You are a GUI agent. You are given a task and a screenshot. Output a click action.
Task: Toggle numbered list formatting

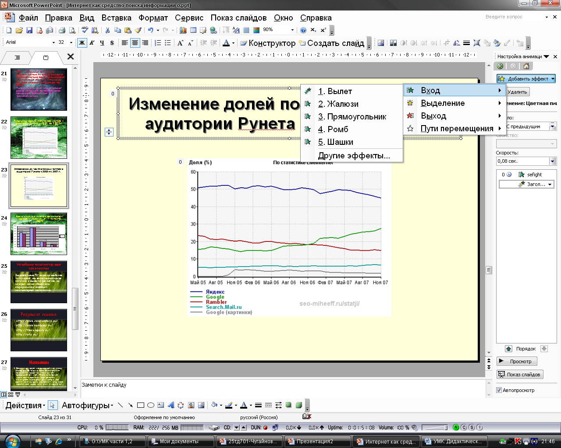[x=158, y=43]
